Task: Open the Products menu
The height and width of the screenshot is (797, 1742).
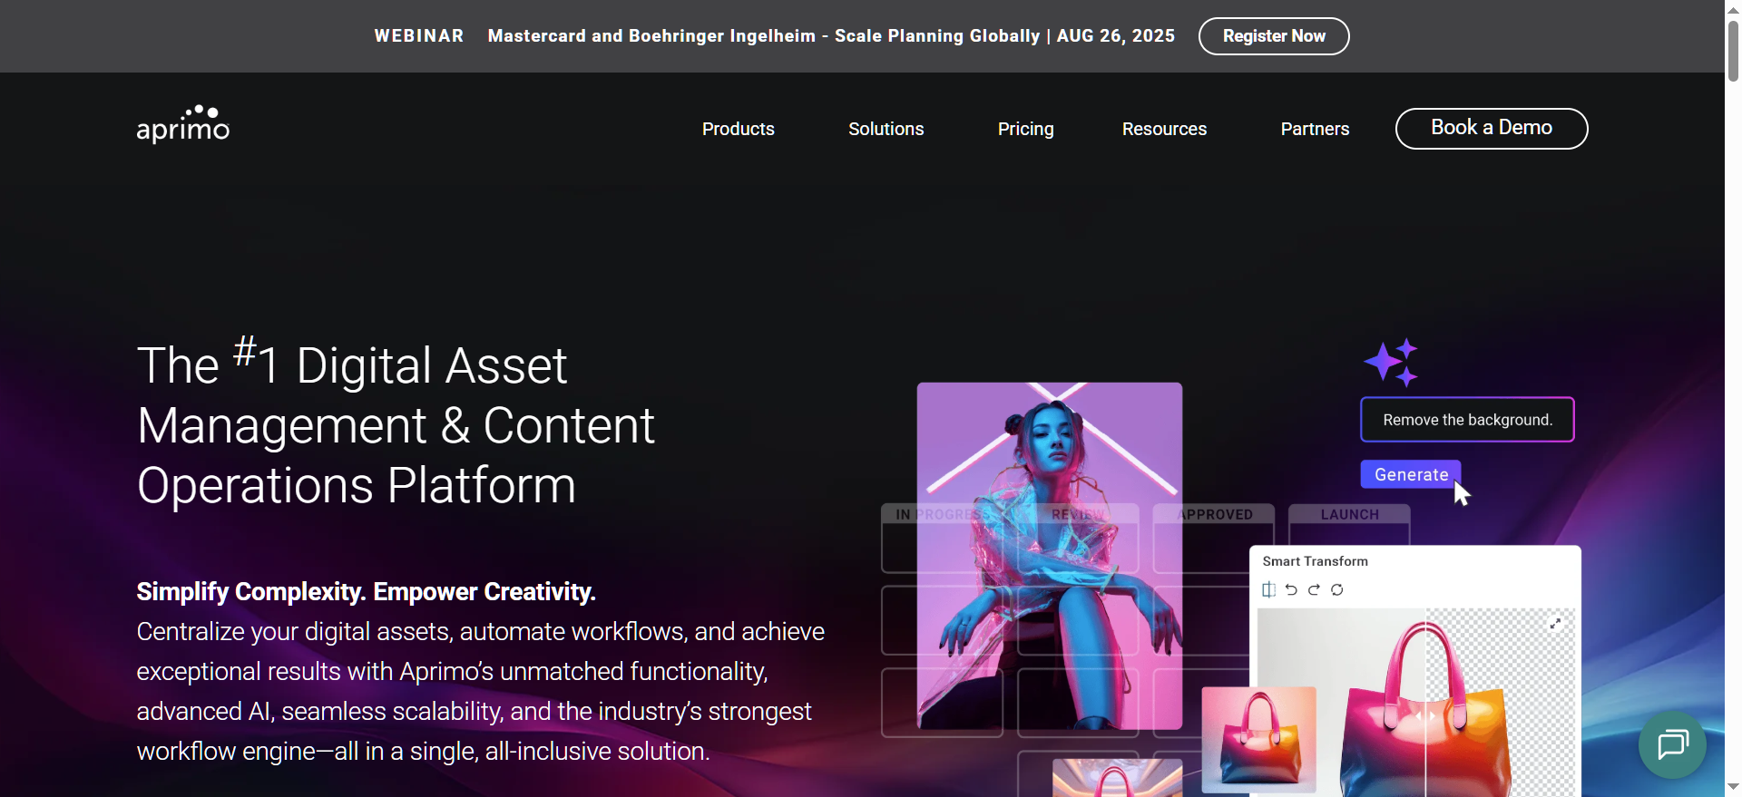Action: click(x=738, y=129)
